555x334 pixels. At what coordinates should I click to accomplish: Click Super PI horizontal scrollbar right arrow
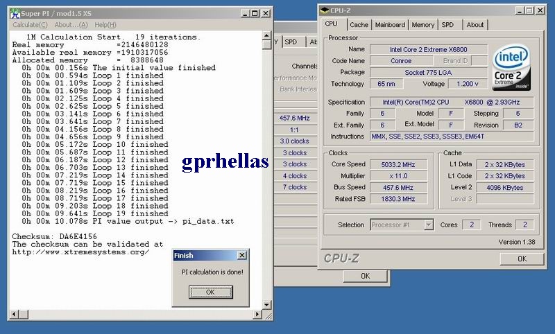point(257,314)
